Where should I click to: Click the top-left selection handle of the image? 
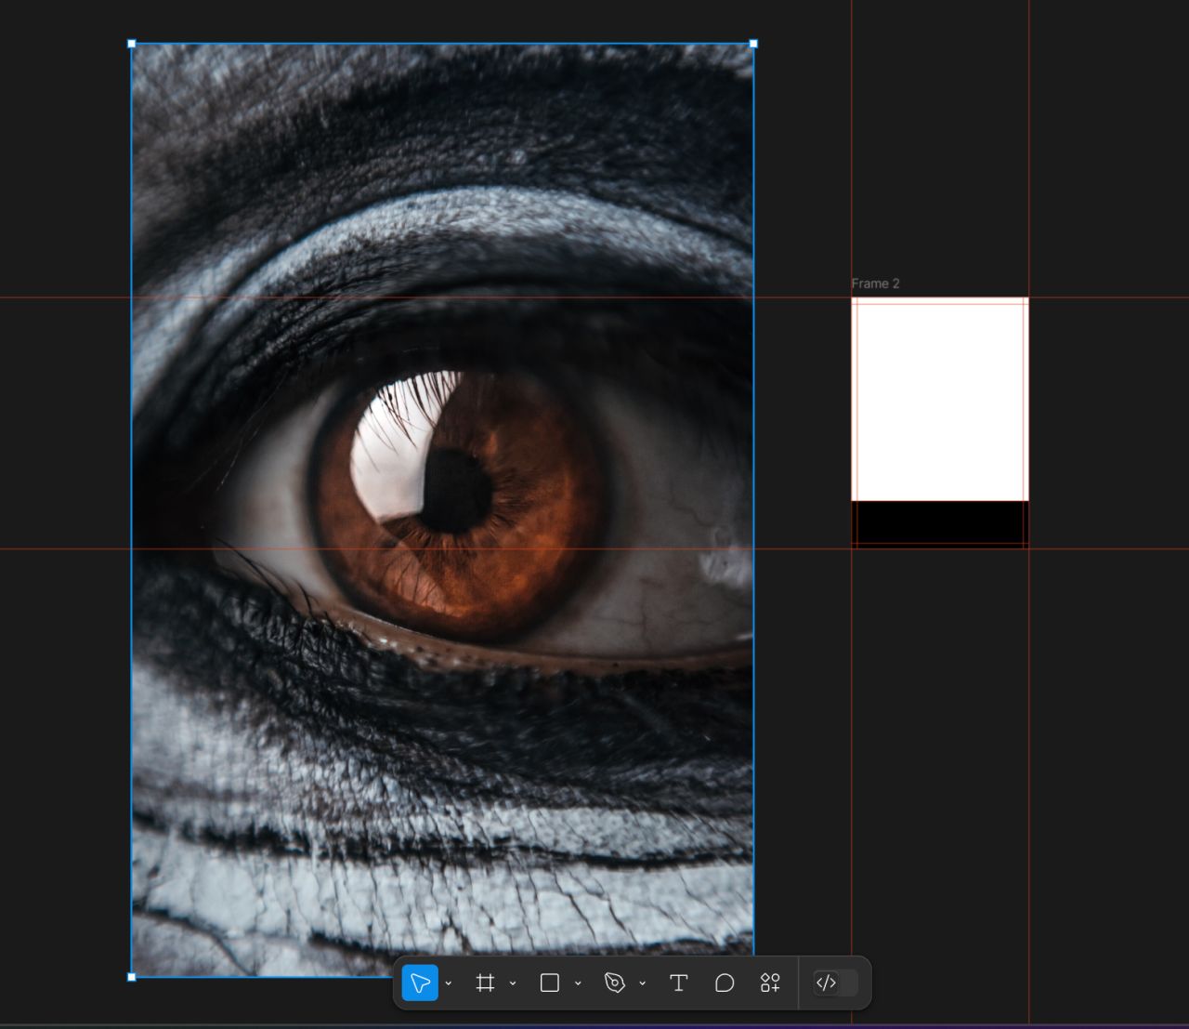pos(132,44)
